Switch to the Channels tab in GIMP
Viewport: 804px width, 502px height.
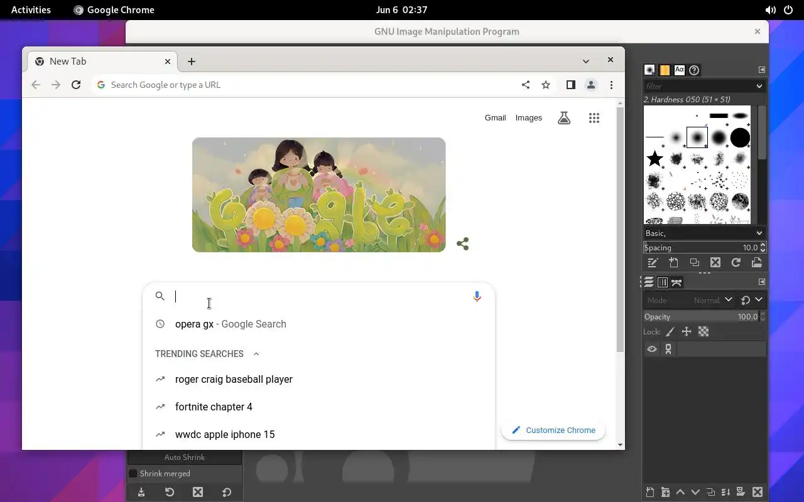pyautogui.click(x=662, y=282)
